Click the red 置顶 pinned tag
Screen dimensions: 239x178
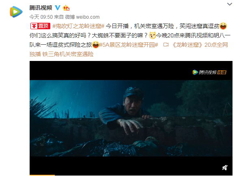click(x=40, y=26)
